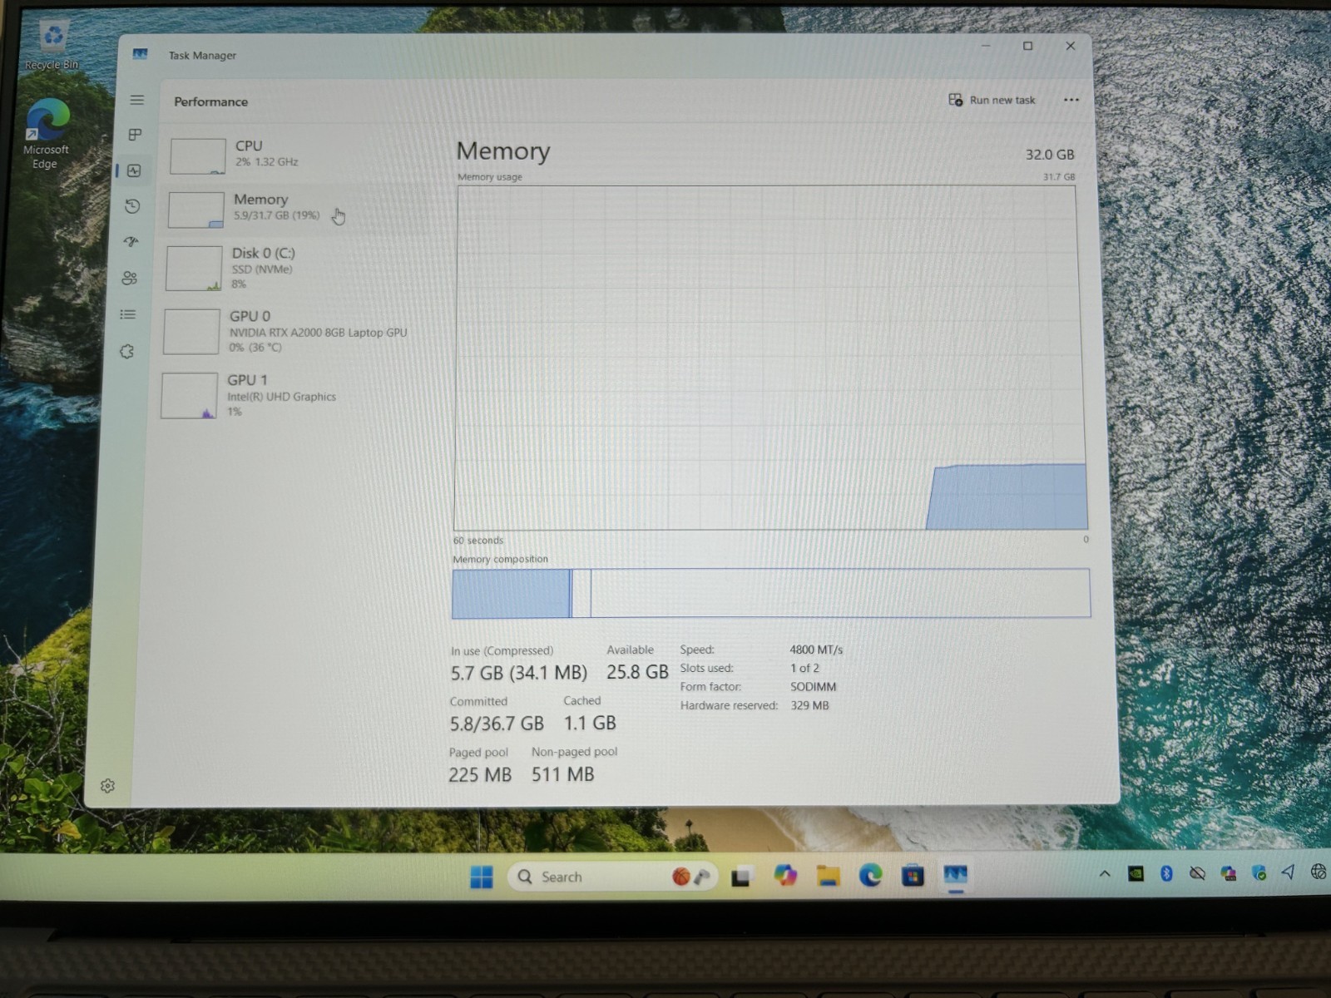Open the Task Manager hamburger navigation menu

137,100
